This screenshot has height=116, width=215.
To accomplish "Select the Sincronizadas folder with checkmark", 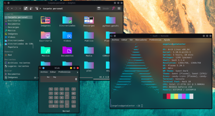I will [x=67, y=20].
